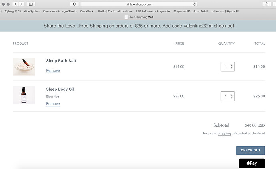
Task: Click the luxxehonor.com address bar
Action: [x=139, y=4]
